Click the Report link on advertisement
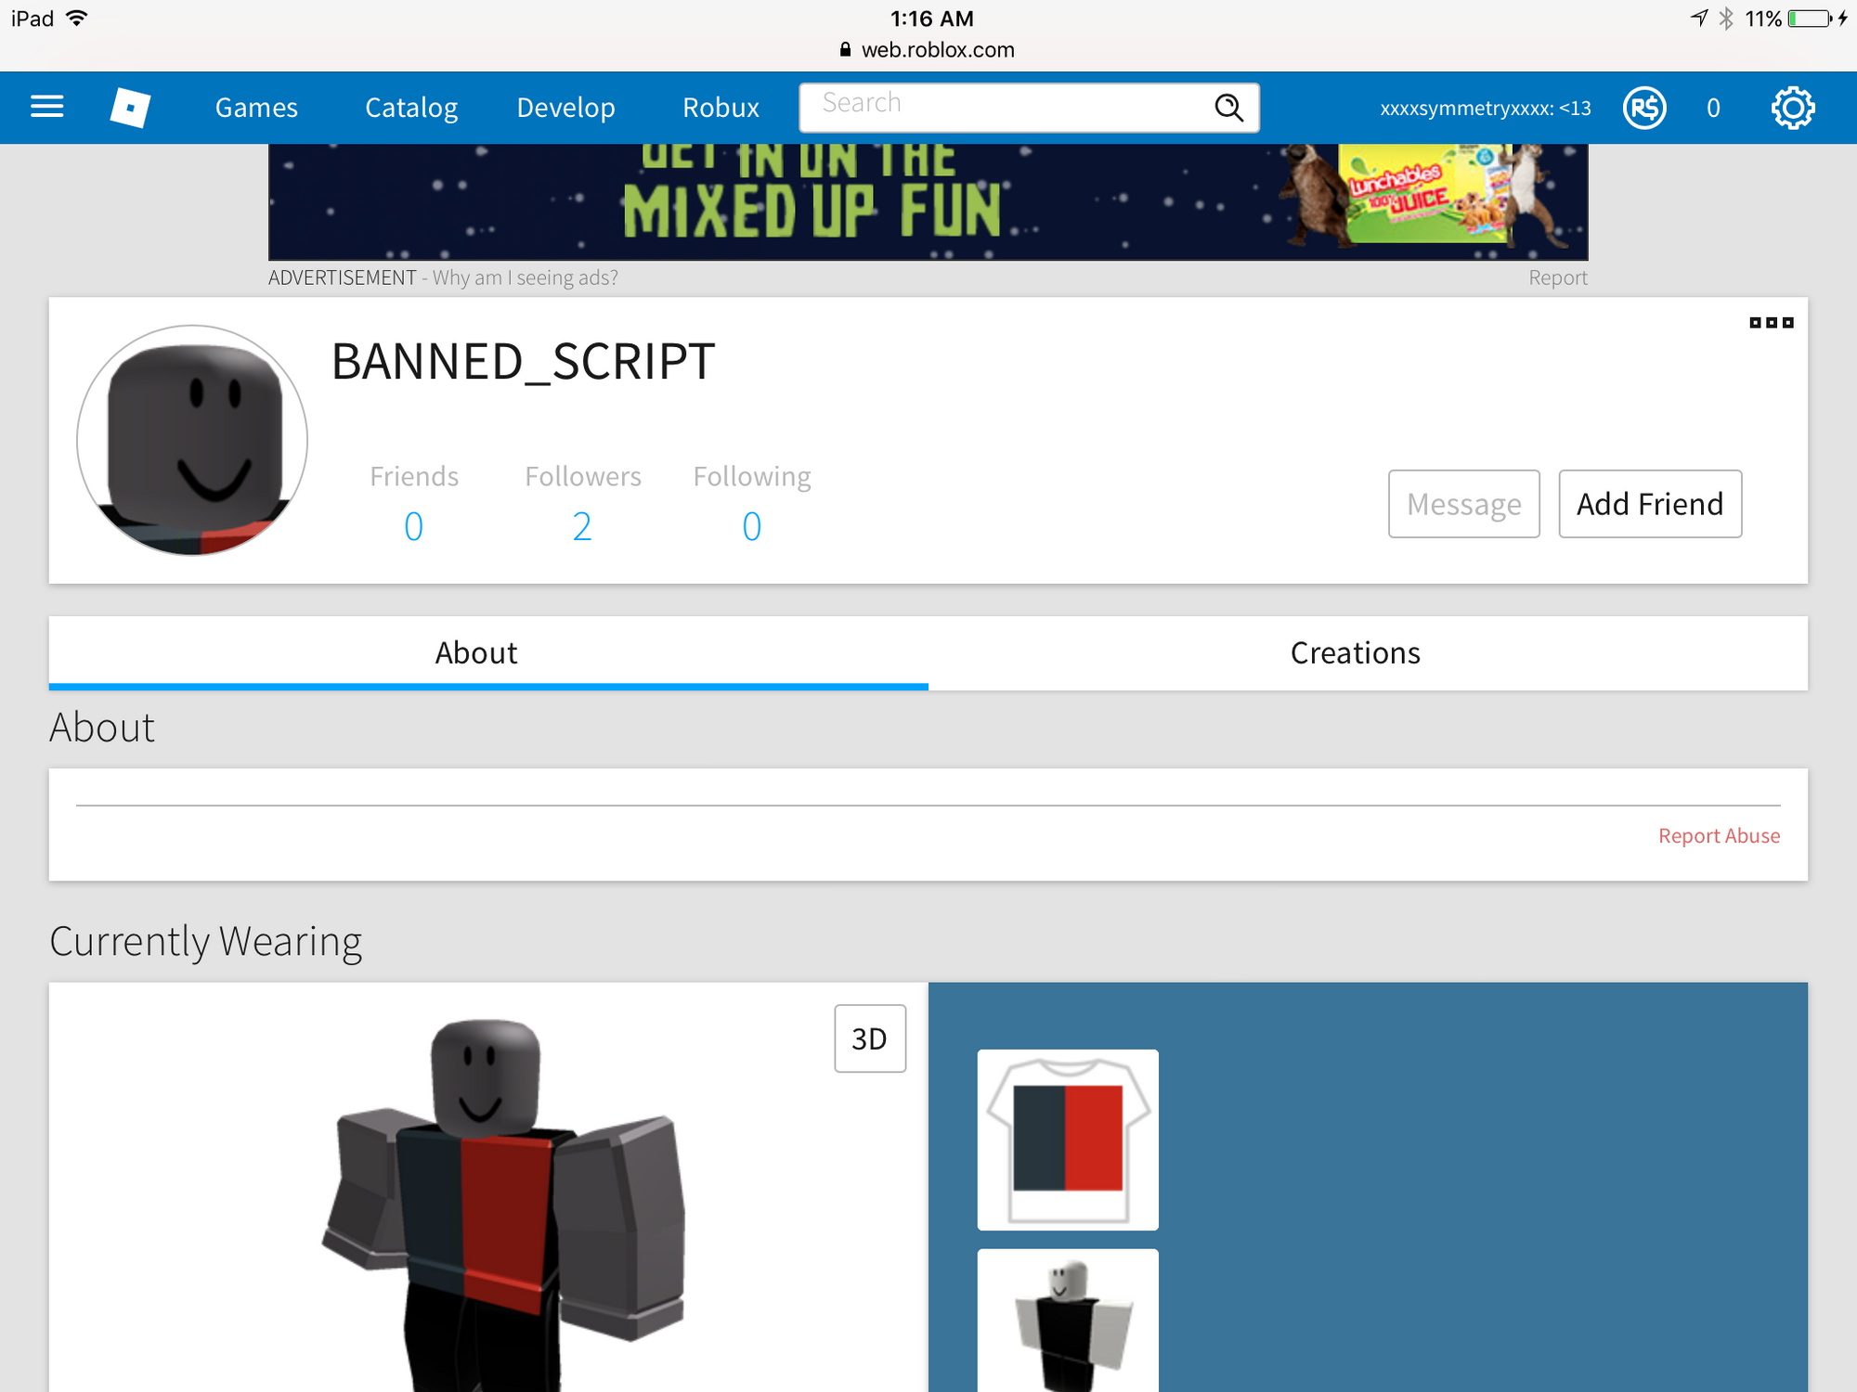 (x=1557, y=277)
